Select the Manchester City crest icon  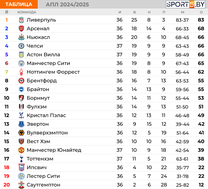pyautogui.click(x=21, y=63)
